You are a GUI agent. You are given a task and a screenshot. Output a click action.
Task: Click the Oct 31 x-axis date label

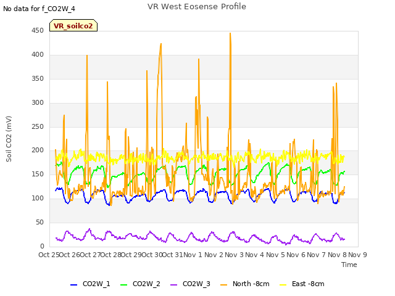[x=173, y=255]
